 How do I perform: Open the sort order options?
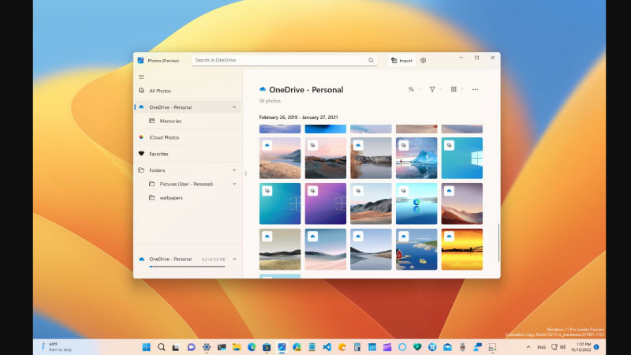412,90
